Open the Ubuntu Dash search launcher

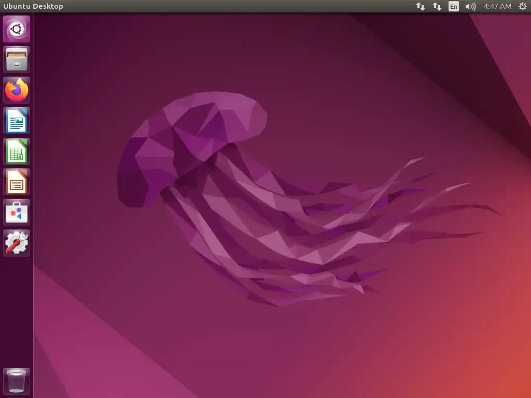[17, 29]
